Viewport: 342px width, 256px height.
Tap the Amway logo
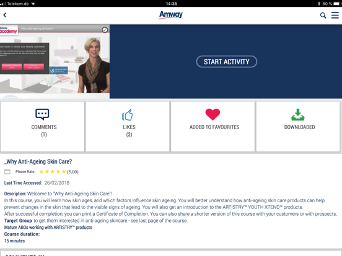171,15
